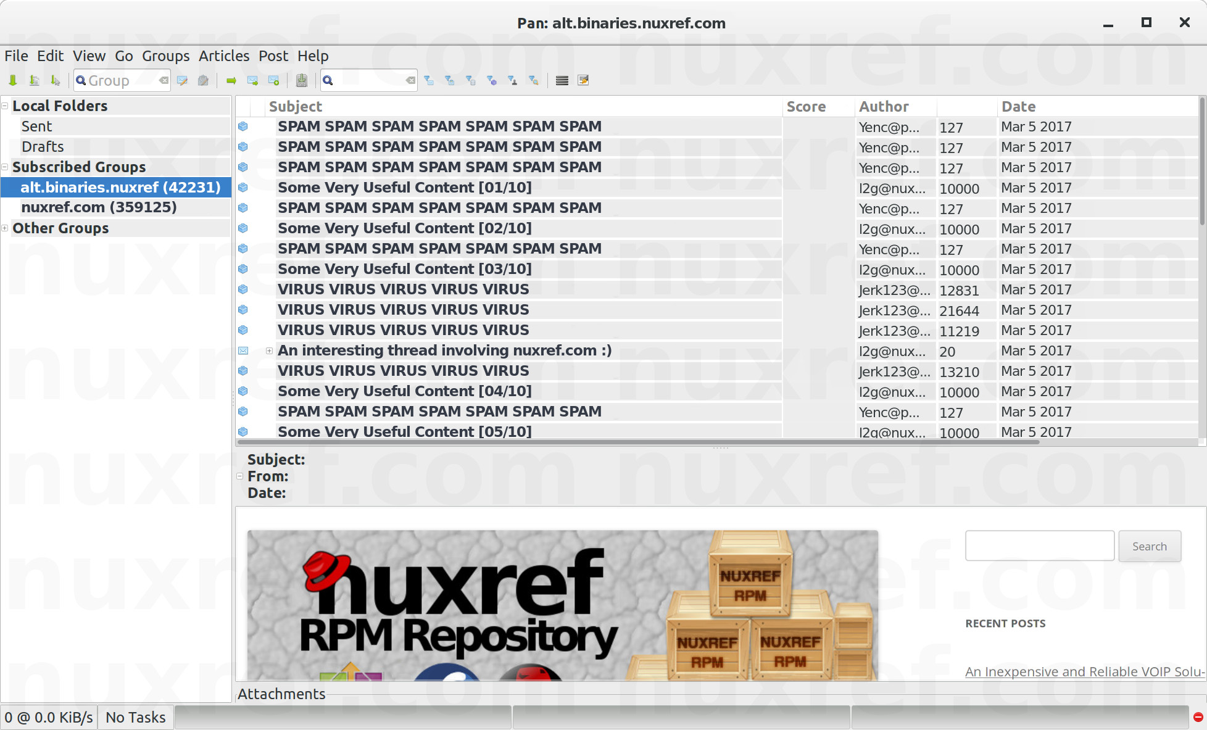Open the body pane compose icon on toolbar
This screenshot has height=730, width=1207.
coord(583,80)
